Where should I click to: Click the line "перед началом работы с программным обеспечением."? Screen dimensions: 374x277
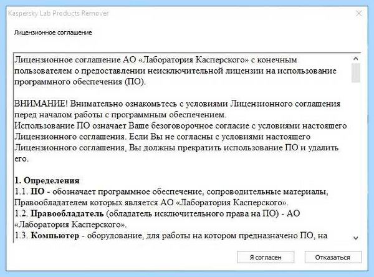click(120, 115)
